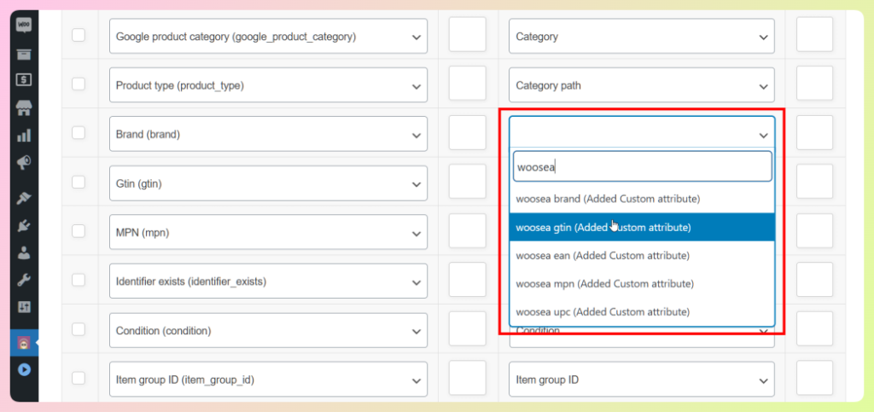
Task: Open the Brand (brand) field dropdown
Action: 268,134
